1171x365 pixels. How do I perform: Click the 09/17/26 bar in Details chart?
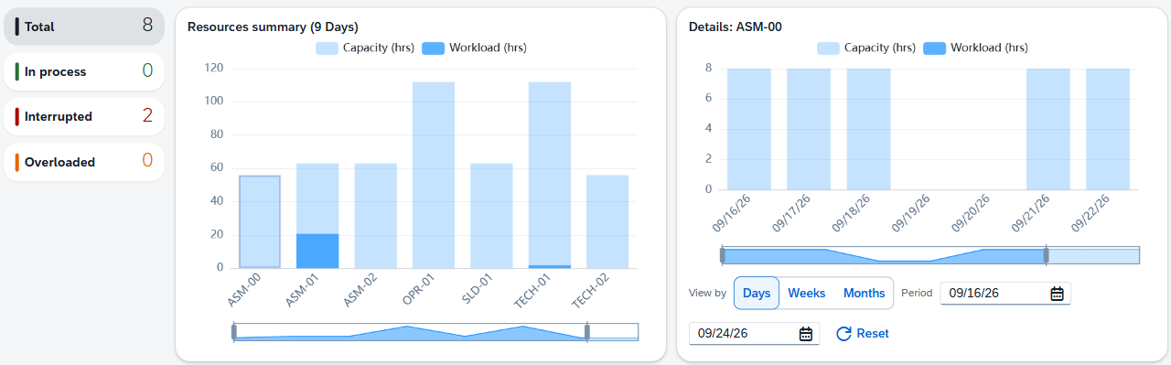[809, 129]
